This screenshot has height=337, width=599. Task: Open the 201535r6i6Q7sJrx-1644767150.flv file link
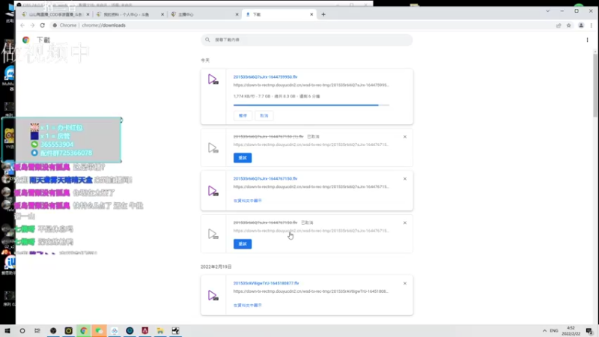[x=265, y=178]
